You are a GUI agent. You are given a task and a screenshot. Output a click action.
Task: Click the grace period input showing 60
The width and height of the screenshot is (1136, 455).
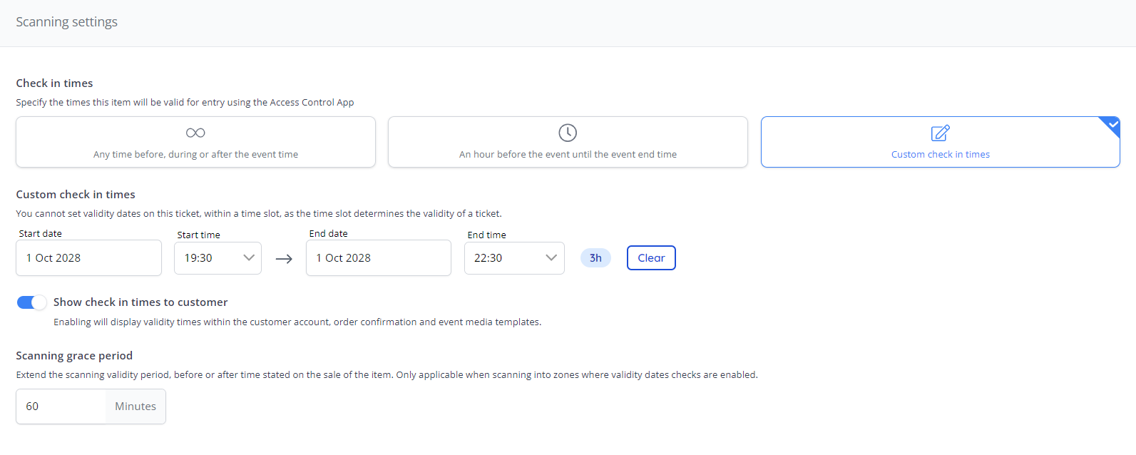tap(61, 407)
